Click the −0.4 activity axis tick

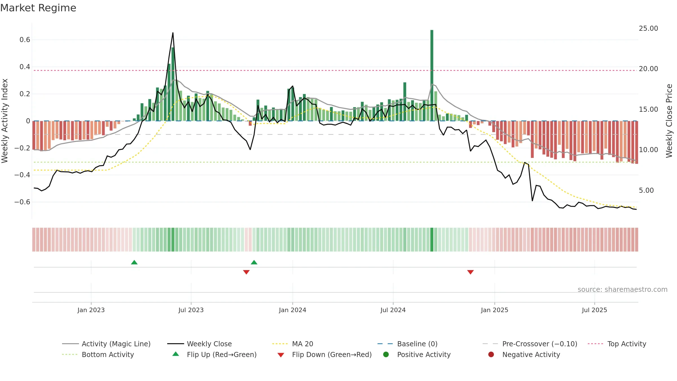pyautogui.click(x=22, y=175)
